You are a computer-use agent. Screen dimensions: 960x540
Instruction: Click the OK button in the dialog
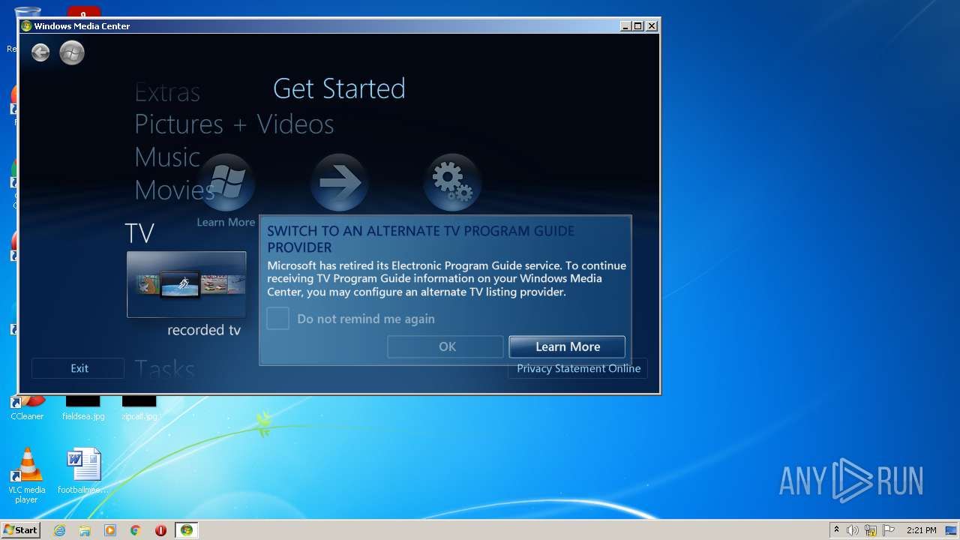point(445,346)
